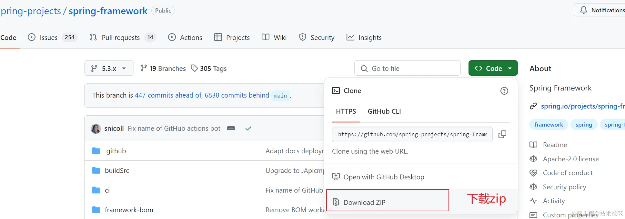This screenshot has height=219, width=625.
Task: Click the Download ZIP file icon
Action: tap(336, 202)
